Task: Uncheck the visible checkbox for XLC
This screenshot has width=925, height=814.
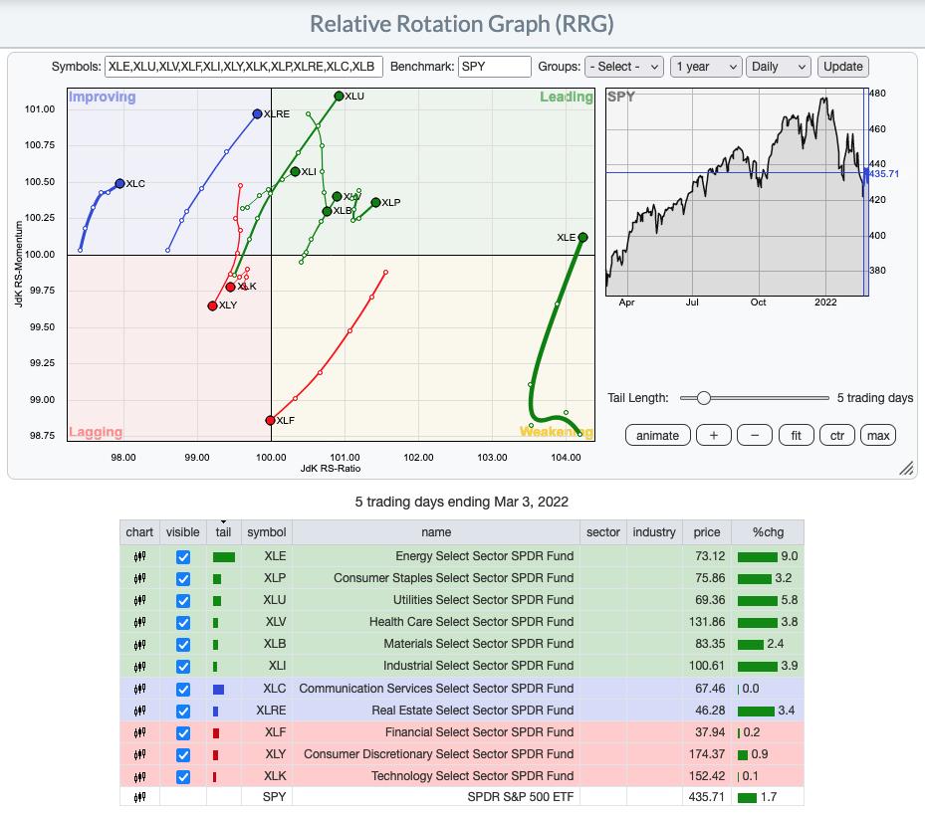Action: [183, 689]
